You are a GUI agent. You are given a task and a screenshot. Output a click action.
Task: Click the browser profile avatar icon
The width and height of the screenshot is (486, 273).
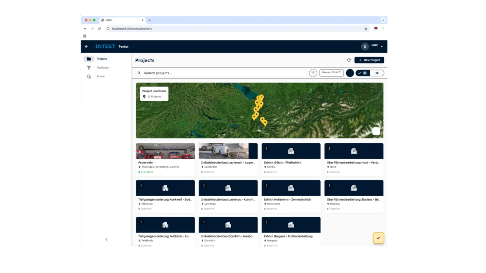375,29
